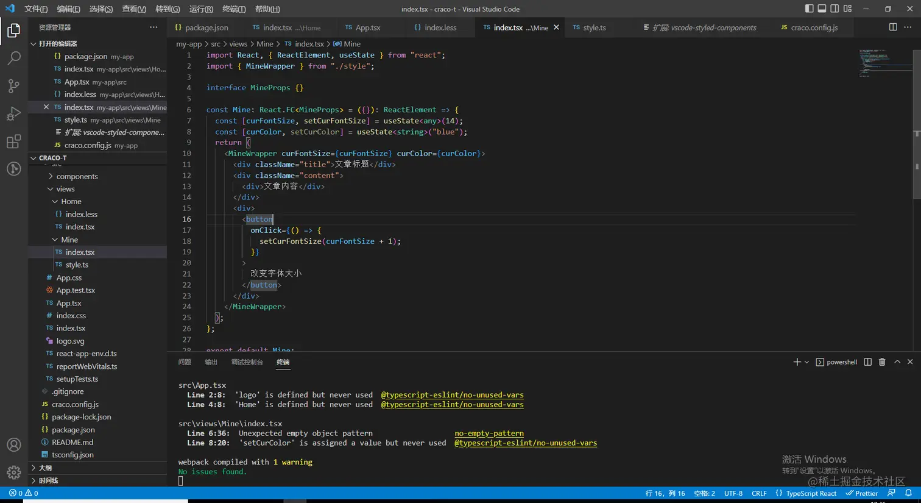Open the Search view in activity bar
The width and height of the screenshot is (921, 503).
(x=13, y=58)
